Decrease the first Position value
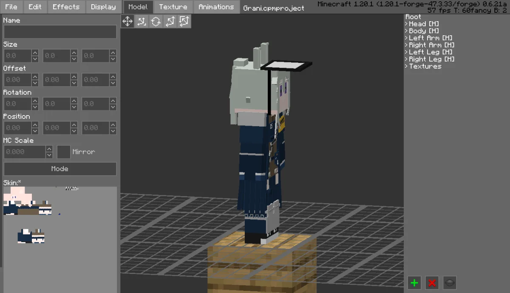The image size is (510, 293). [35, 131]
